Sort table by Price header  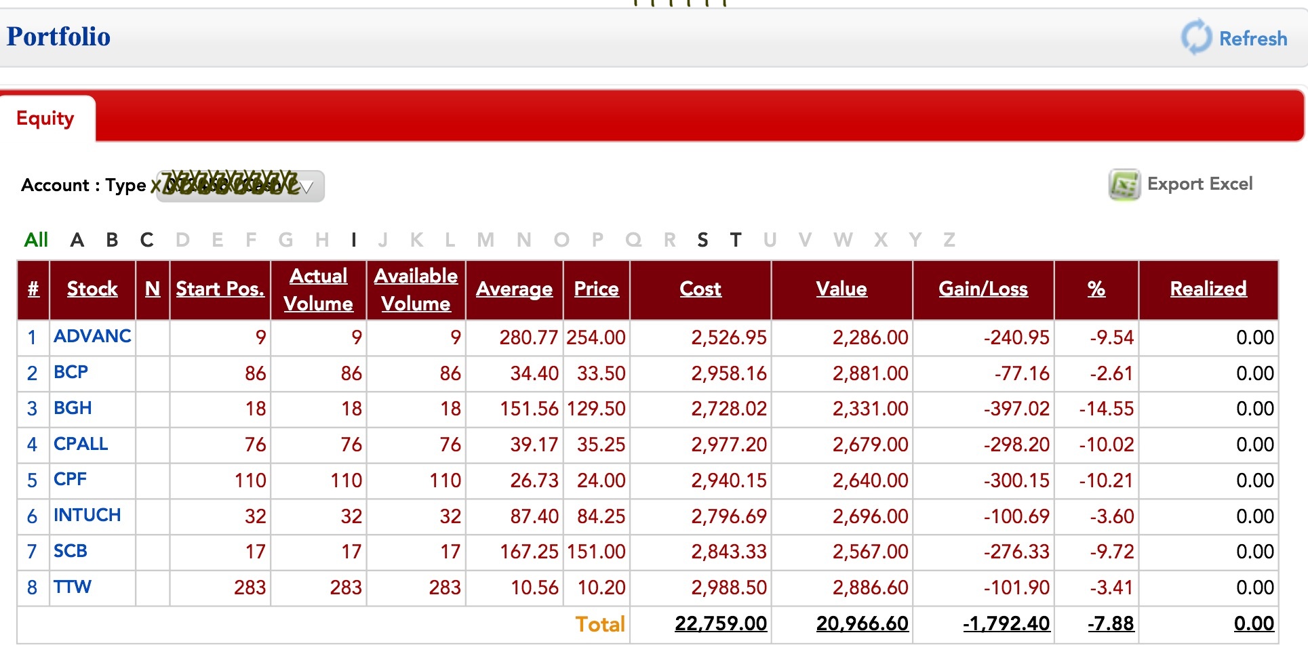click(597, 289)
